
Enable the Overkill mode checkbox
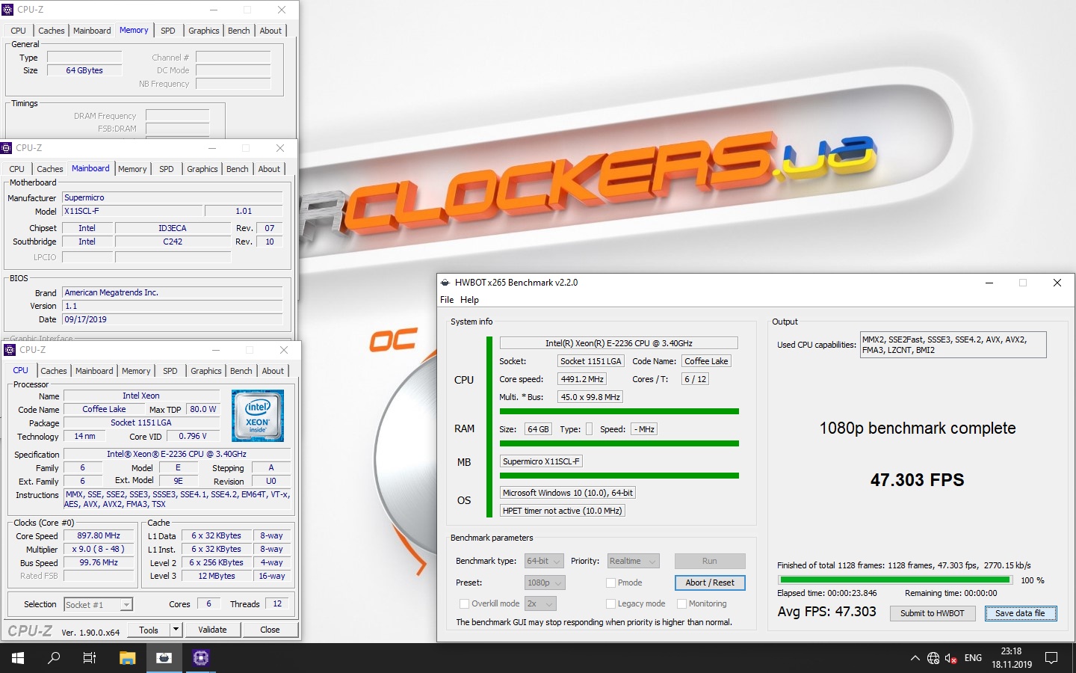coord(464,603)
